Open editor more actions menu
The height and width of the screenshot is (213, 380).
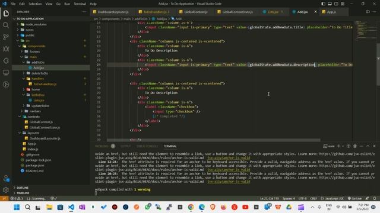(x=375, y=12)
